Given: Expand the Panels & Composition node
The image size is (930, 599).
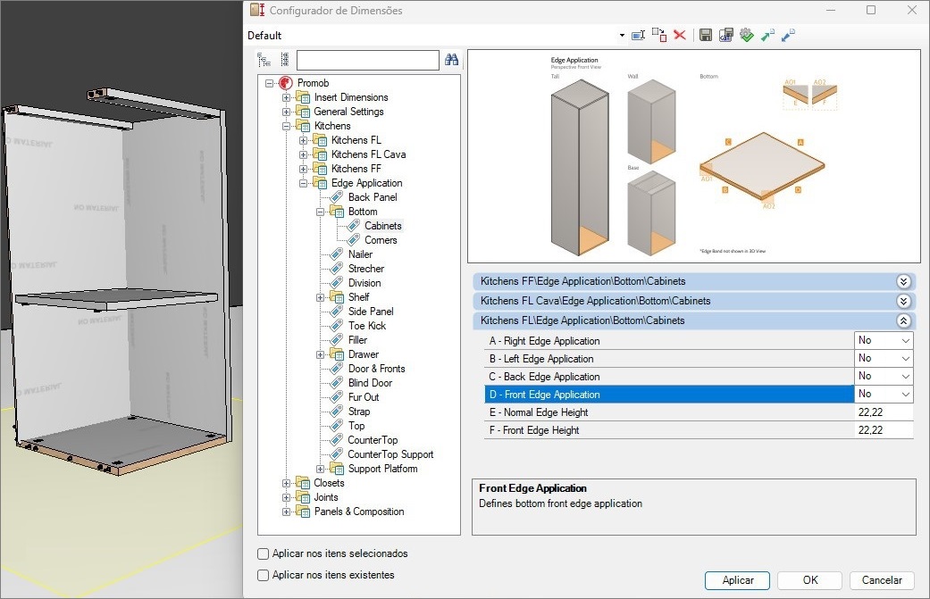Looking at the screenshot, I should [286, 512].
